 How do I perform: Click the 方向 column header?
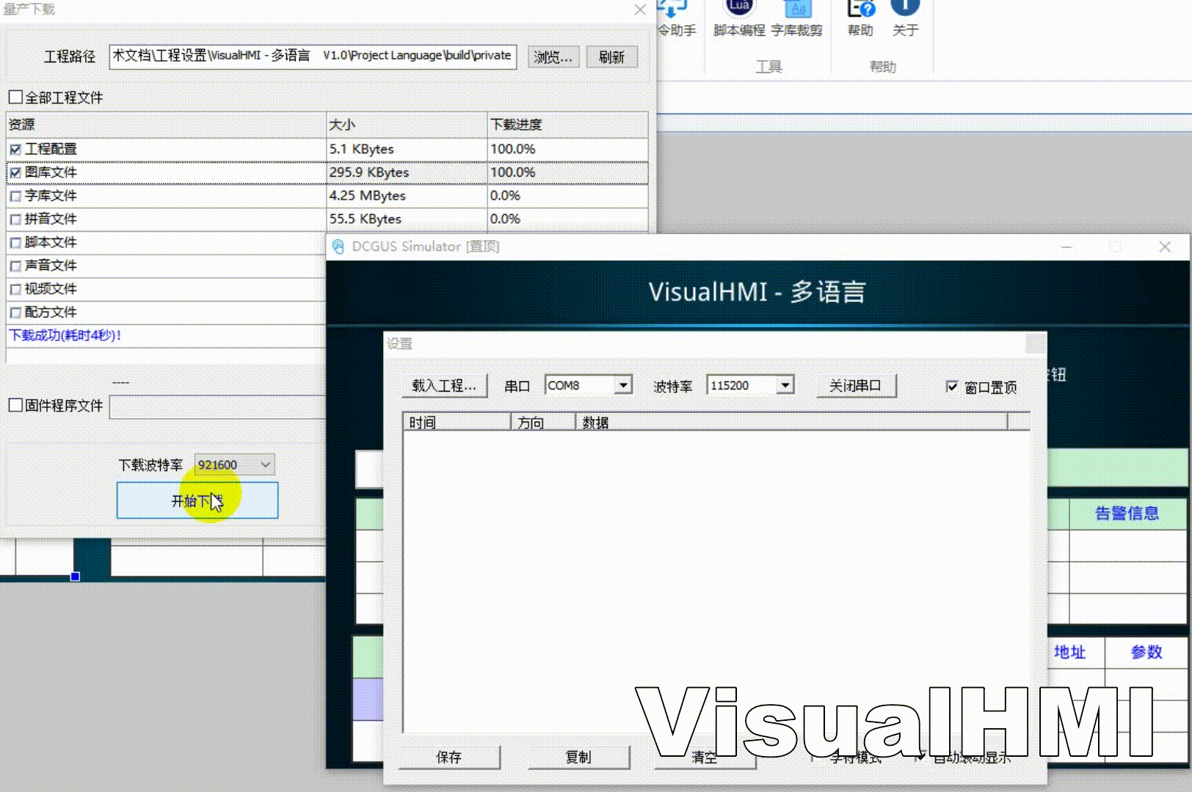pos(543,422)
